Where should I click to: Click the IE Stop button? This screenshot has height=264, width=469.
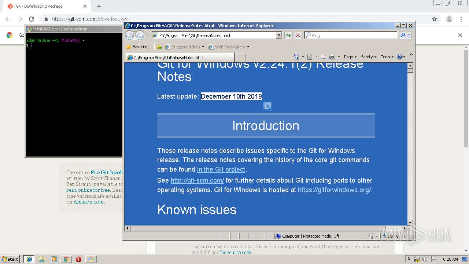[298, 36]
